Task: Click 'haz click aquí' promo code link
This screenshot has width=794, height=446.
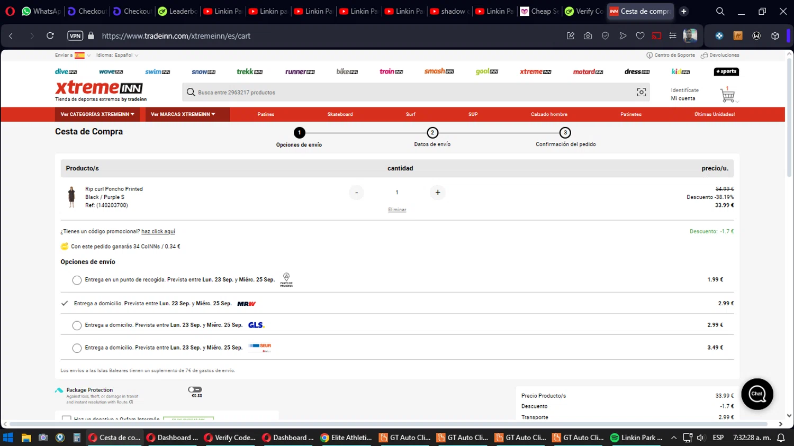Action: [x=158, y=231]
